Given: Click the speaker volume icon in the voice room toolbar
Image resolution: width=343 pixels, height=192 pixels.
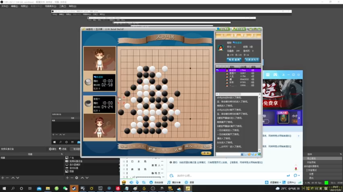Looking at the screenshot, I should [131, 182].
